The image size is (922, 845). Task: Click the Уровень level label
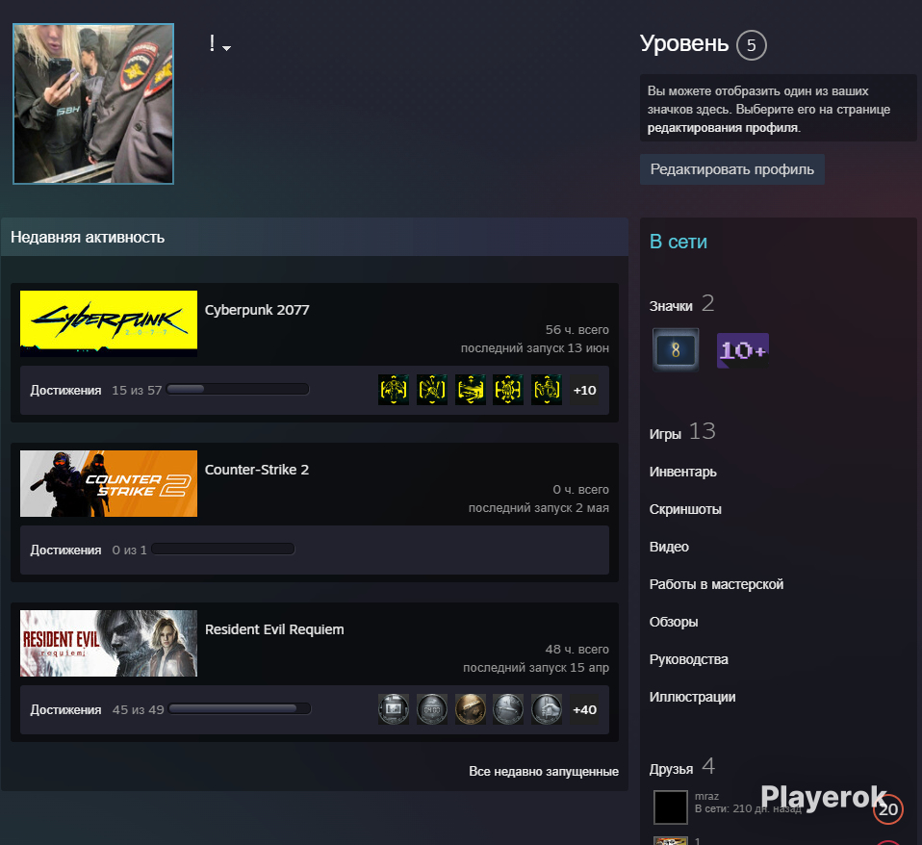684,44
